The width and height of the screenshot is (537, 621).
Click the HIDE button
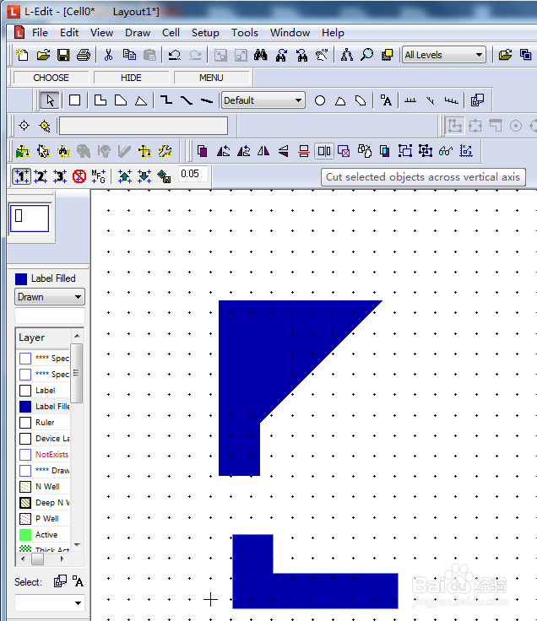pos(131,78)
